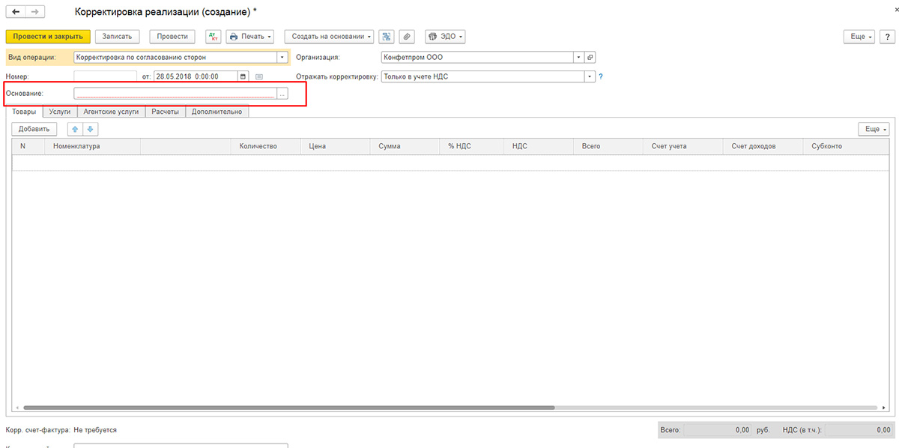Click the Добавить button
This screenshot has width=899, height=448.
coord(34,129)
